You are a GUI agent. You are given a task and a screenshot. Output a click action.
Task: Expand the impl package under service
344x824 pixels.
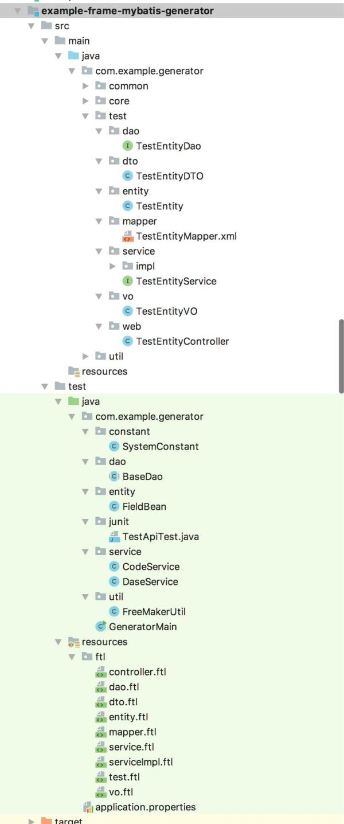pos(112,266)
